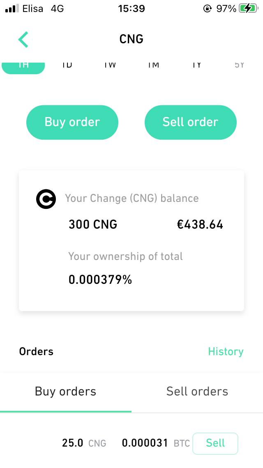Choose the 1M chart range
Screen dimensions: 263x468
pyautogui.click(x=153, y=65)
